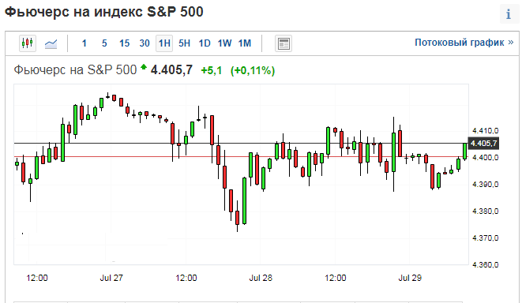Click the 4.410,0 price axis label

[485, 130]
